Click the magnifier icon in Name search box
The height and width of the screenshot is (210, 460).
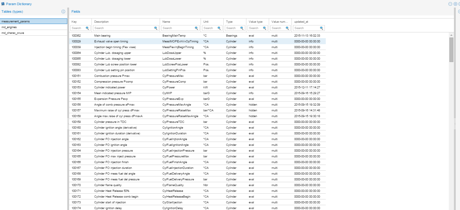coord(196,28)
